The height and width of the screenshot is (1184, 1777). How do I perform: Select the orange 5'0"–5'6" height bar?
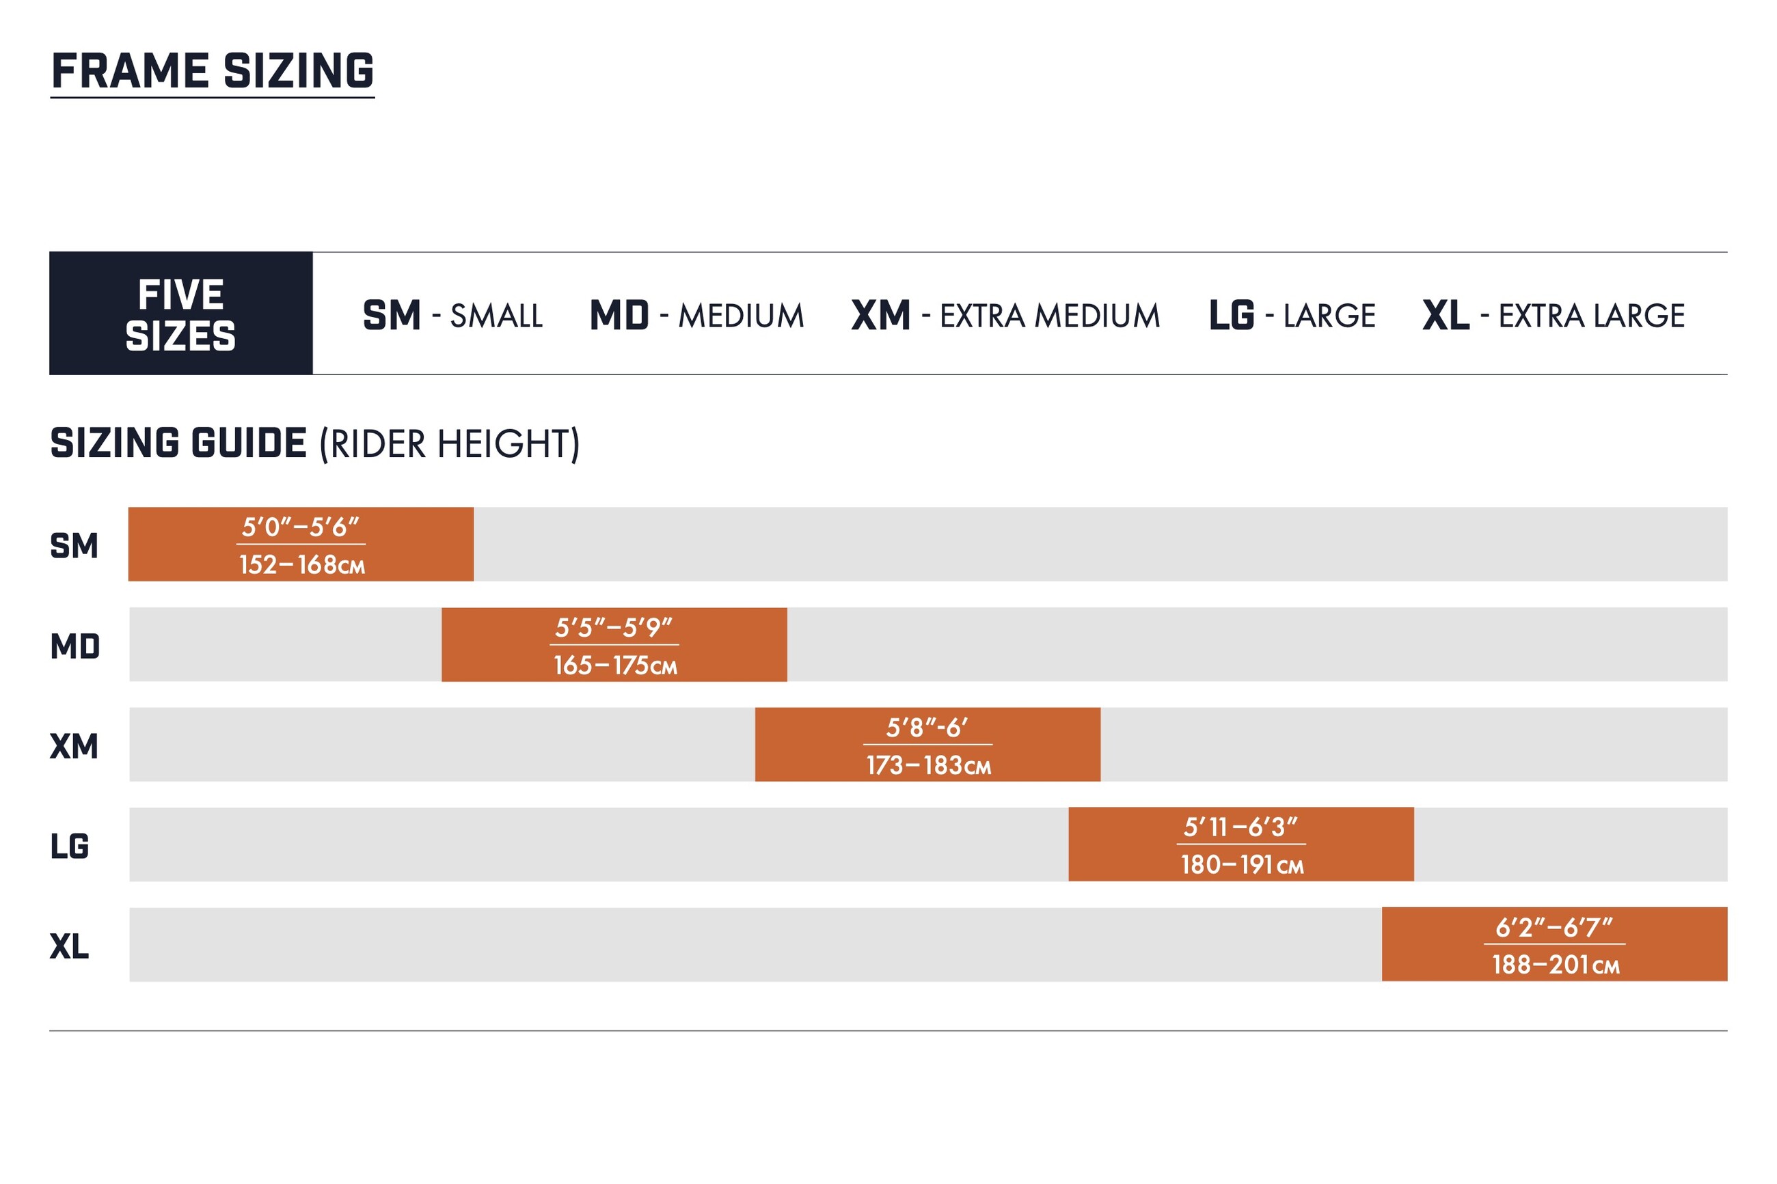[x=301, y=545]
